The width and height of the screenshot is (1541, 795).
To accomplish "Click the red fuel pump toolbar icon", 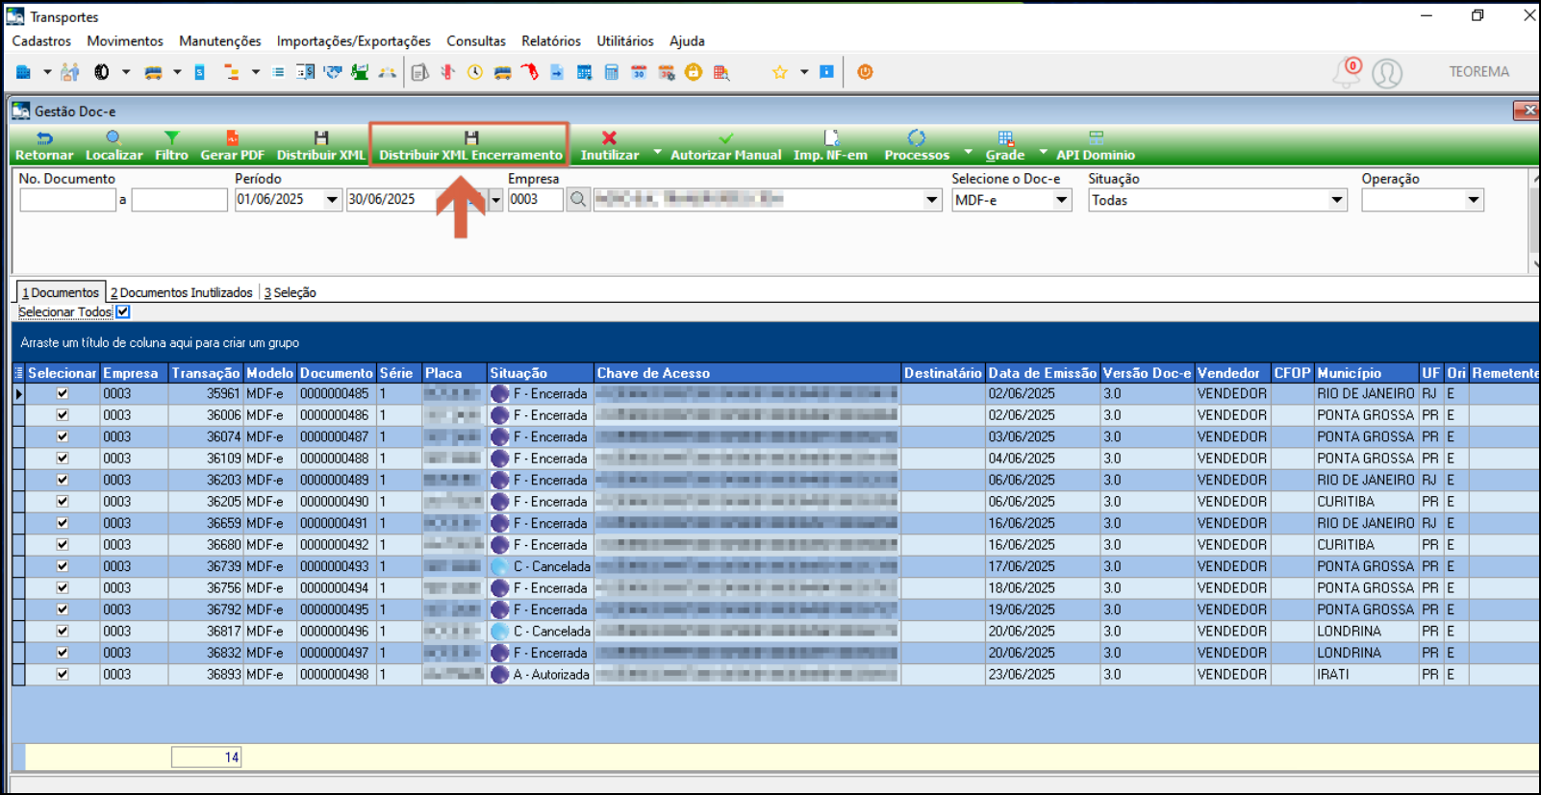I will (530, 72).
